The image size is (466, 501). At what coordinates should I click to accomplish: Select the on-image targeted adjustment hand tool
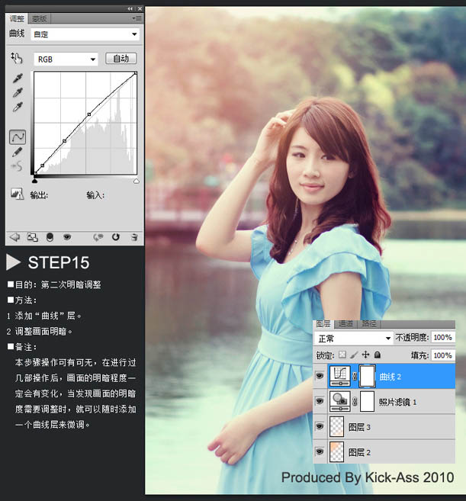[17, 58]
